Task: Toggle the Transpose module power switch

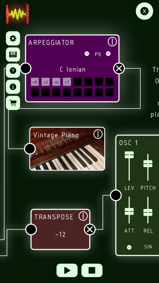Action: (x=83, y=216)
